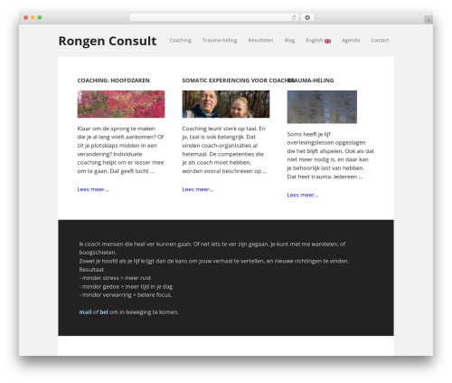
Task: Go to the Contact menu item
Action: (x=380, y=40)
